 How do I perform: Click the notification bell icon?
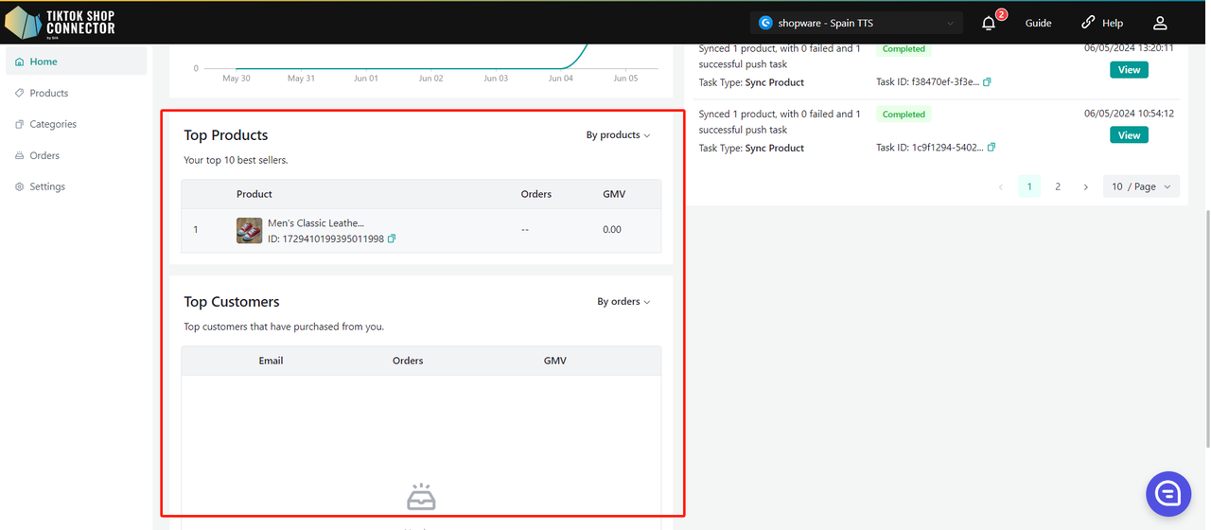coord(989,24)
